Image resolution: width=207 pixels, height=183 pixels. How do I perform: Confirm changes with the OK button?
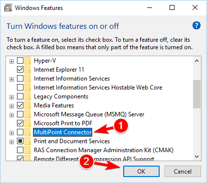coord(141,172)
